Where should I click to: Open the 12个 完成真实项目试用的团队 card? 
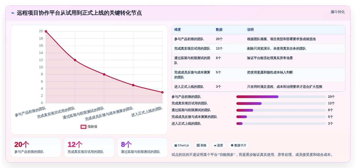[89, 147]
